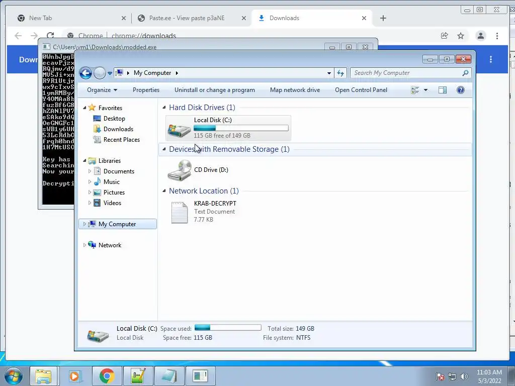This screenshot has height=386, width=515.
Task: Select the KRAB-DECRYPT text document icon
Action: (x=180, y=213)
